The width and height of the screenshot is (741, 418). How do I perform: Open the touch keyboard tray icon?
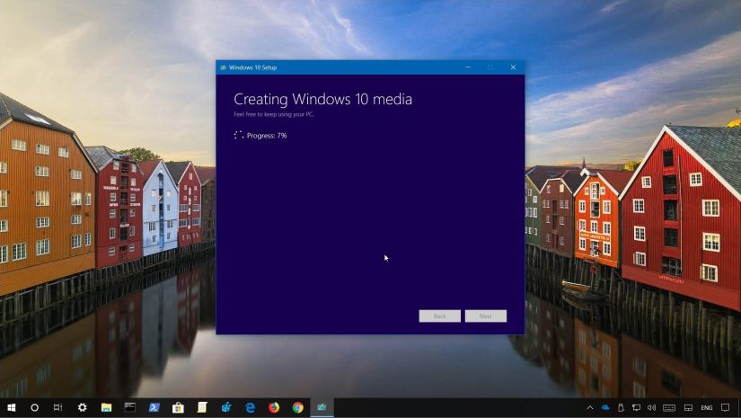tap(669, 407)
